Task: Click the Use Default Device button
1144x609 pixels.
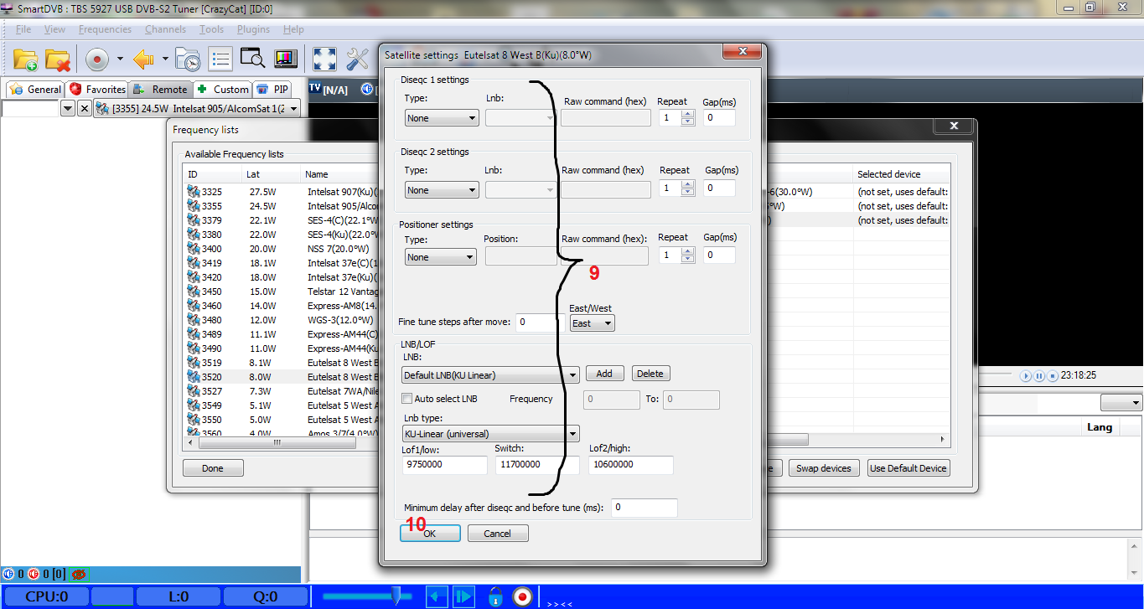Action: (x=908, y=468)
